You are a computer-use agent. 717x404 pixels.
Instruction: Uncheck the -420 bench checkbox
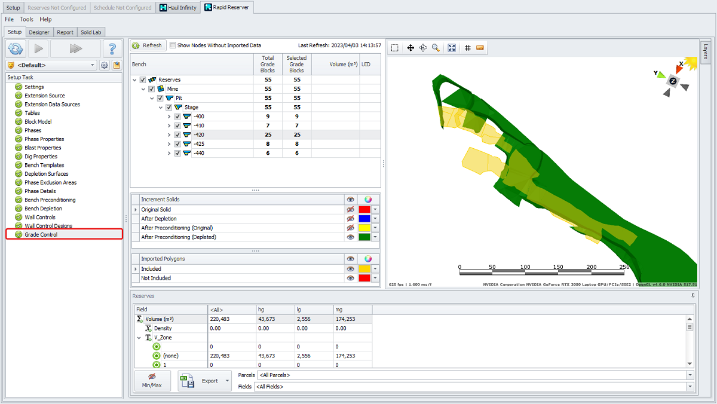pyautogui.click(x=177, y=135)
